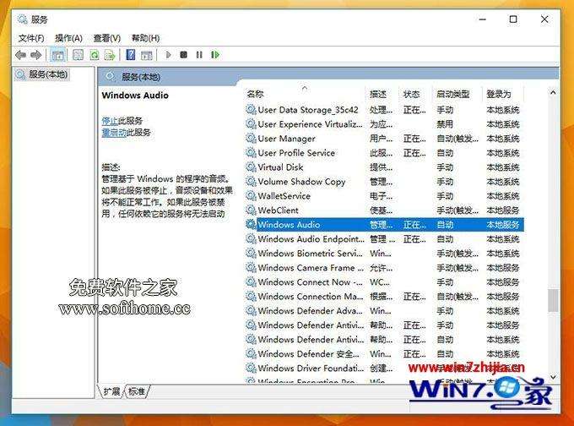The image size is (574, 426).
Task: Sort by the 状态 column header
Action: [x=411, y=94]
